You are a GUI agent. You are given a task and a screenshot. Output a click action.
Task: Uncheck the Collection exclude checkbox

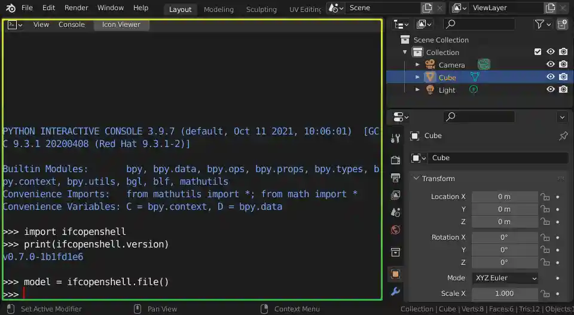coord(538,52)
